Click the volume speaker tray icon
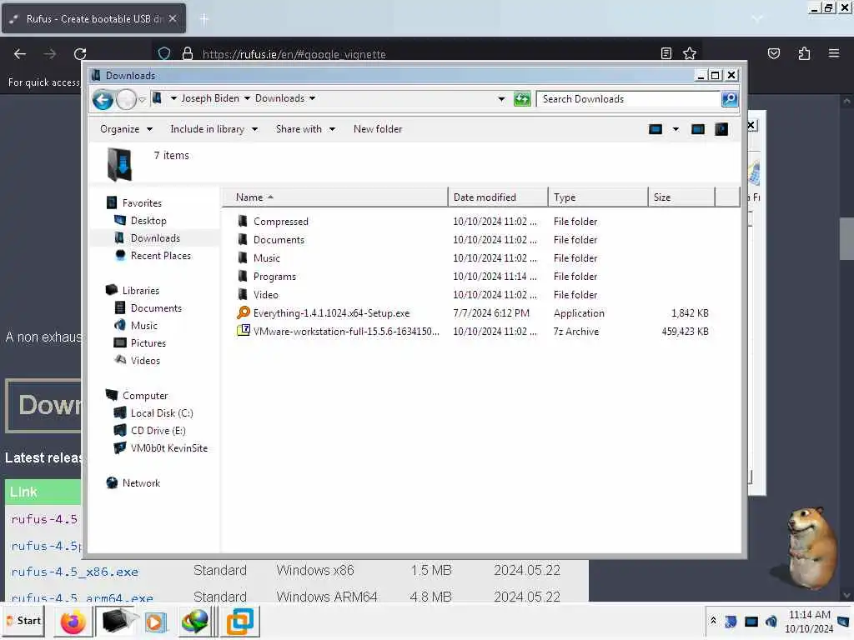 771,622
